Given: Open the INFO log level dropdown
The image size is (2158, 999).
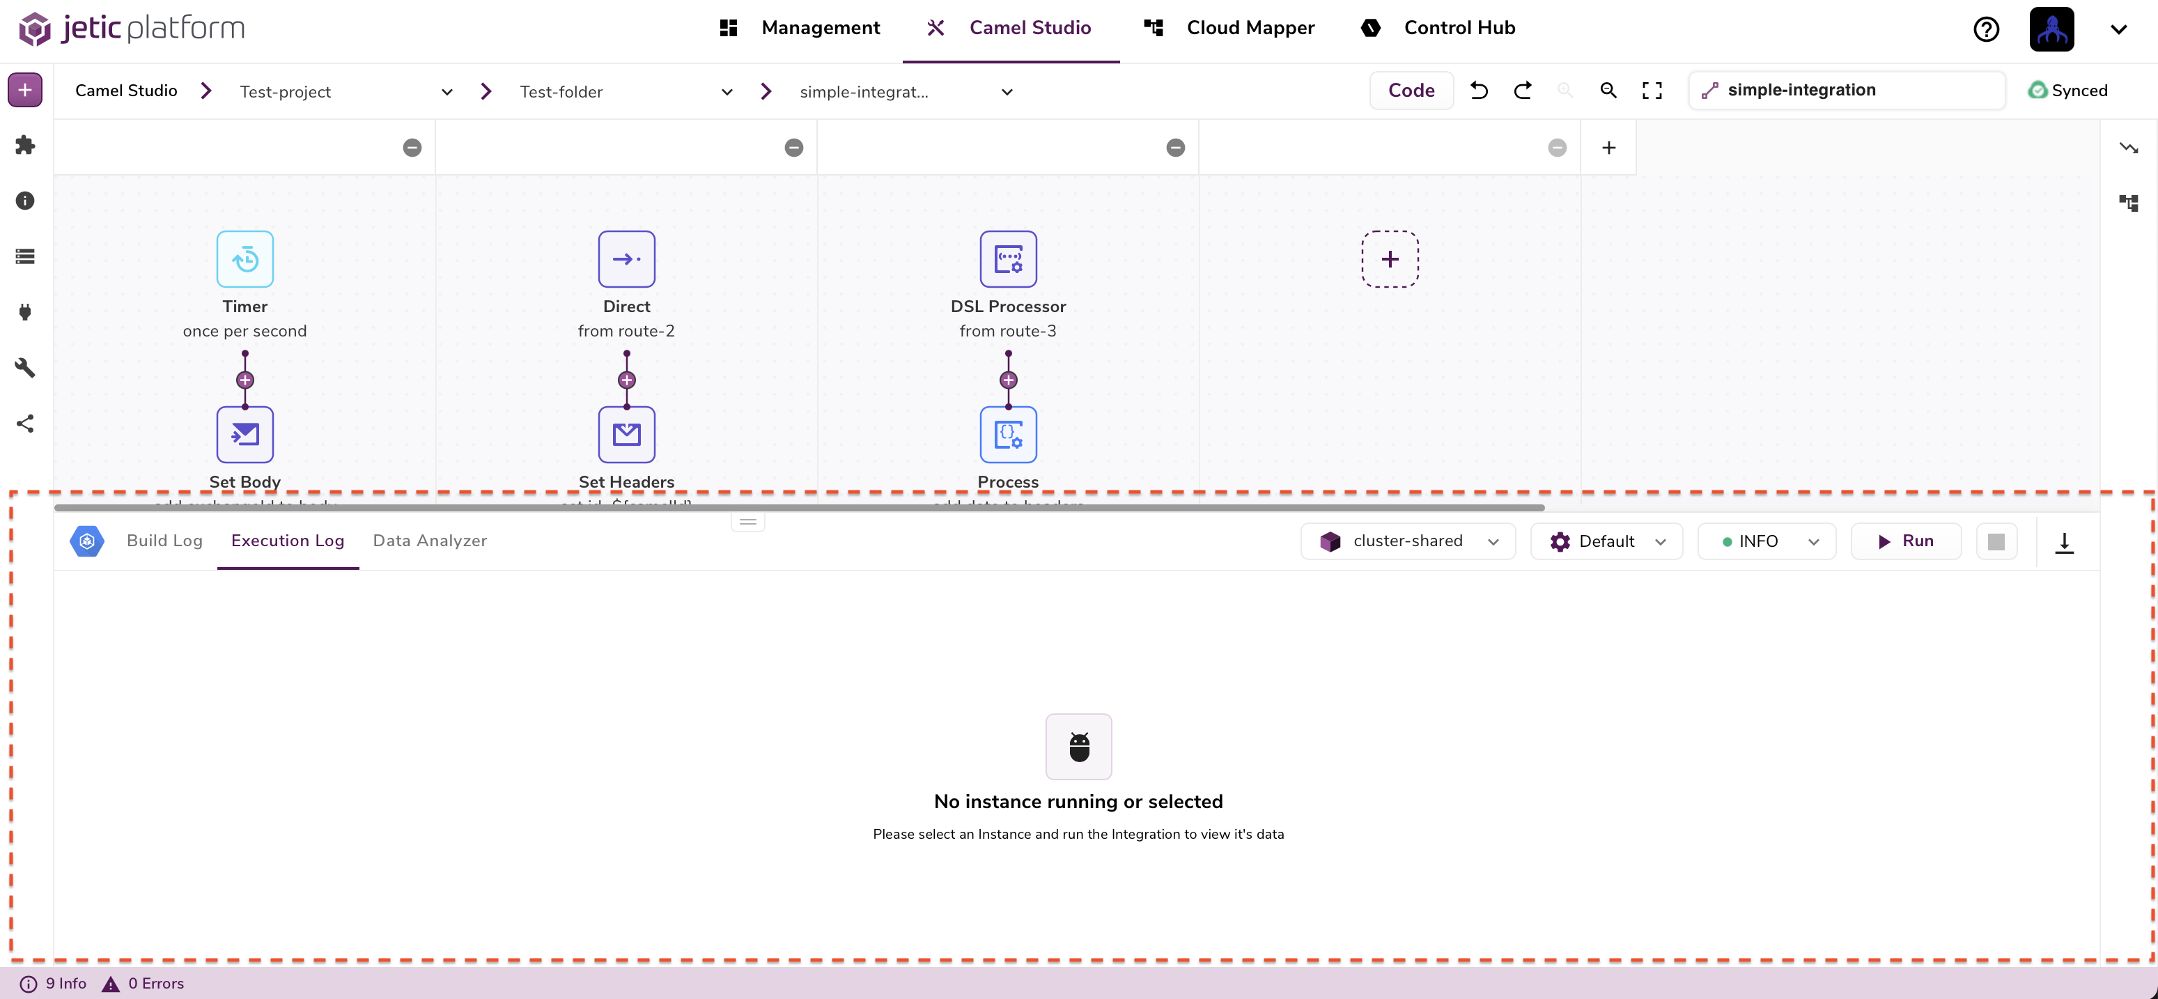Looking at the screenshot, I should [1767, 541].
